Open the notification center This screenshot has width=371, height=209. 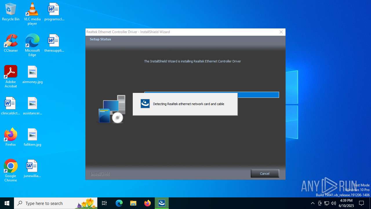(361, 203)
